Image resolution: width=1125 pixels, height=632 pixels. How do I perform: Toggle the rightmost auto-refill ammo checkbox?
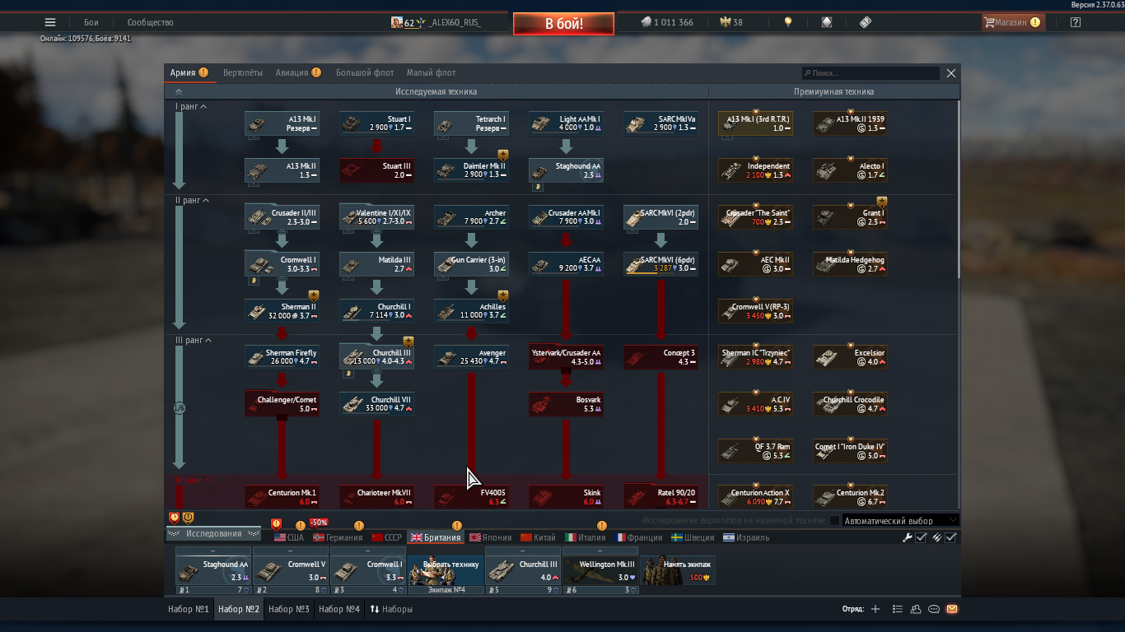click(x=950, y=537)
